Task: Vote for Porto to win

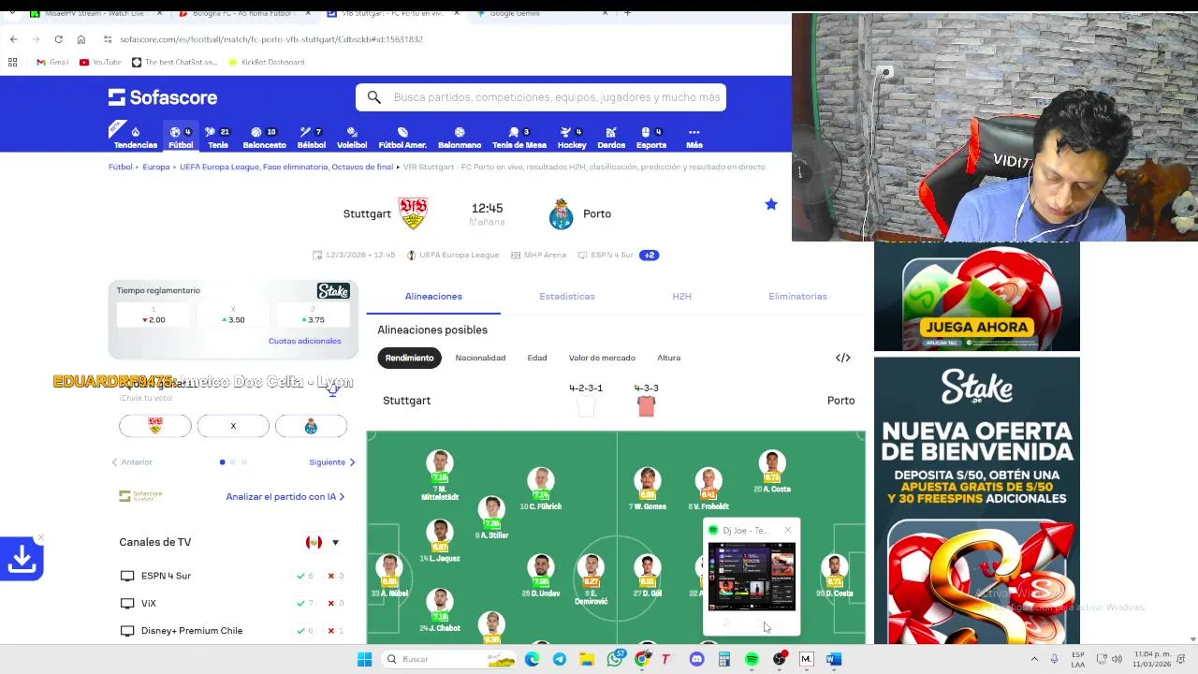Action: click(x=311, y=426)
